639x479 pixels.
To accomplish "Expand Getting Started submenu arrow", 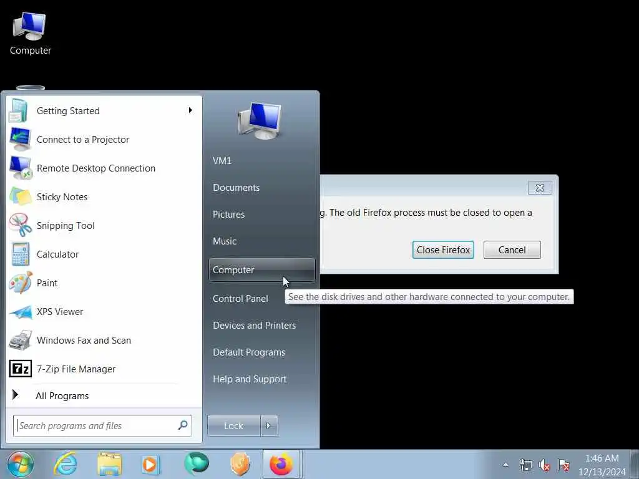I will (190, 110).
